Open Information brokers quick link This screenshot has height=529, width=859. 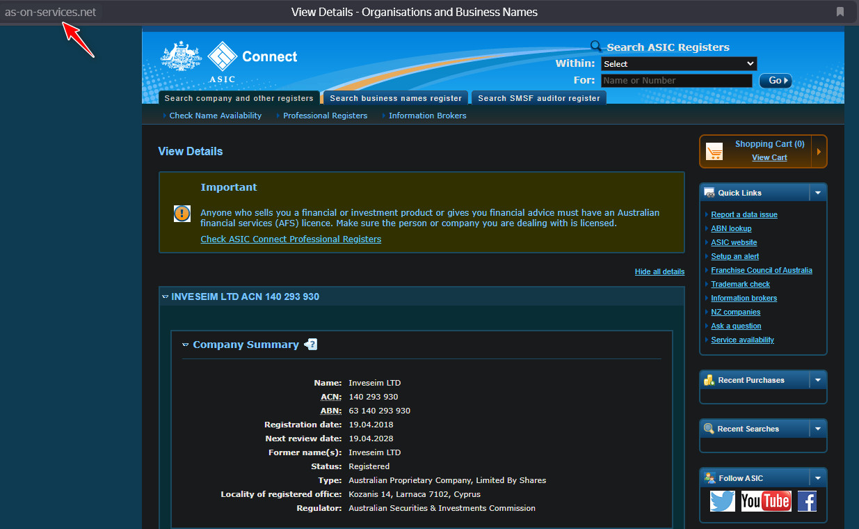click(744, 298)
